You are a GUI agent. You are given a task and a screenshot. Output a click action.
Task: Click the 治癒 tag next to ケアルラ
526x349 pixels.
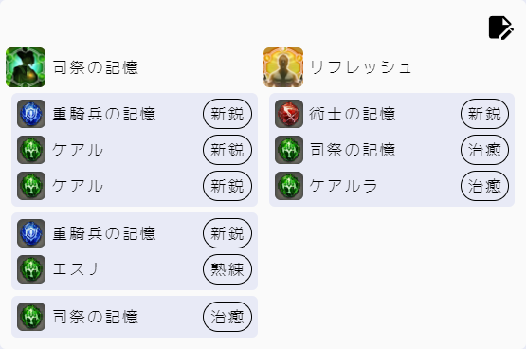(484, 186)
